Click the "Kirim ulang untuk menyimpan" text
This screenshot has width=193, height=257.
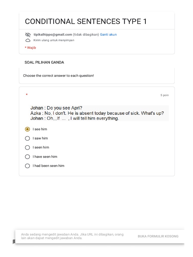(x=54, y=40)
